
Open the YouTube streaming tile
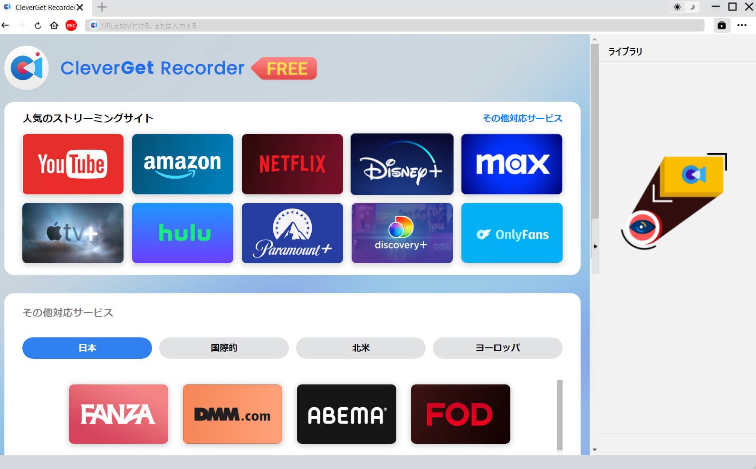click(x=73, y=164)
